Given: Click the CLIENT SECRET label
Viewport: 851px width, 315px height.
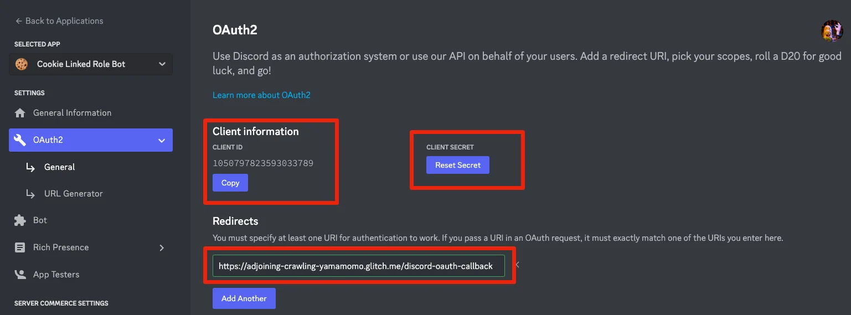Looking at the screenshot, I should click(x=450, y=147).
